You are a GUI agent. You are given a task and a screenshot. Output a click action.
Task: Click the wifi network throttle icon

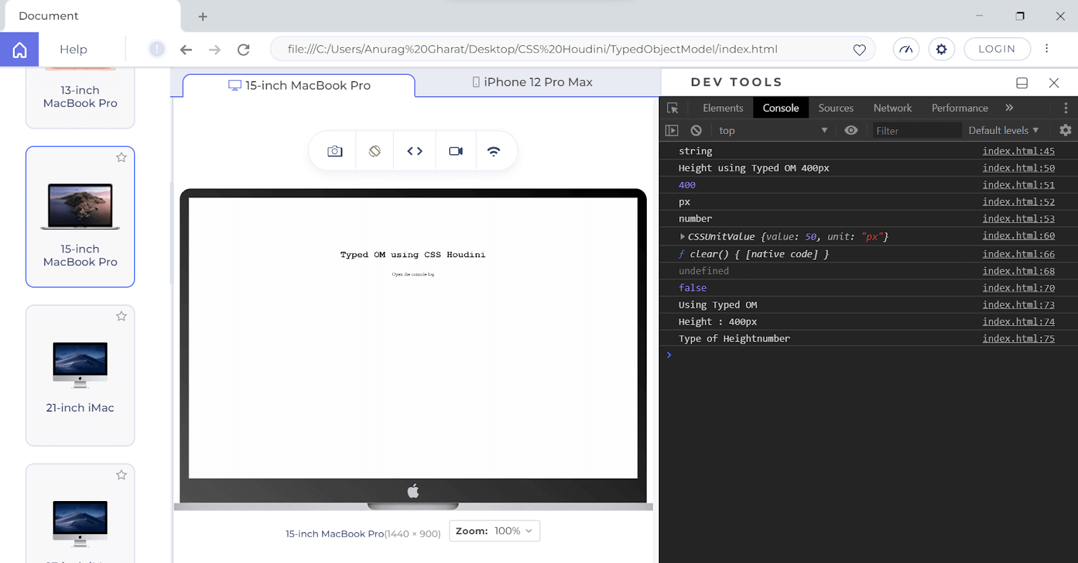pos(494,152)
